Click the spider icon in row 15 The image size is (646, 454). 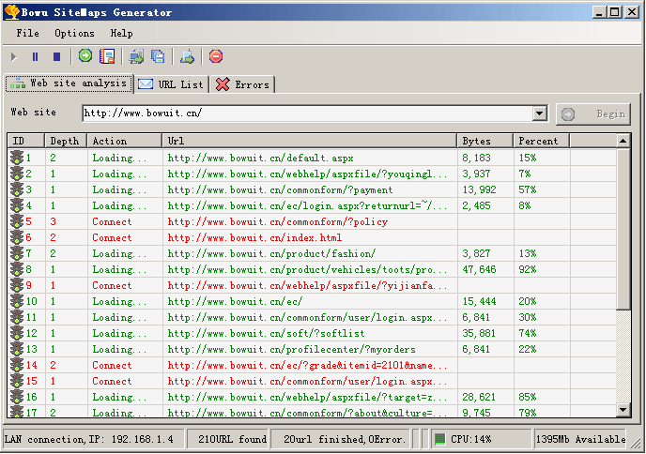pyautogui.click(x=17, y=381)
